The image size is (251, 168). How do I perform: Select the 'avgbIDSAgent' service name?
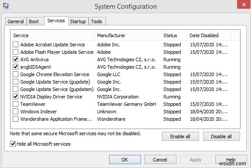pyautogui.click(x=35, y=67)
